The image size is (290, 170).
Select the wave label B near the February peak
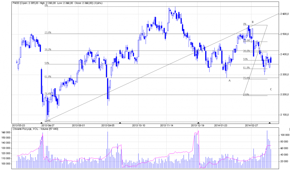click(252, 22)
